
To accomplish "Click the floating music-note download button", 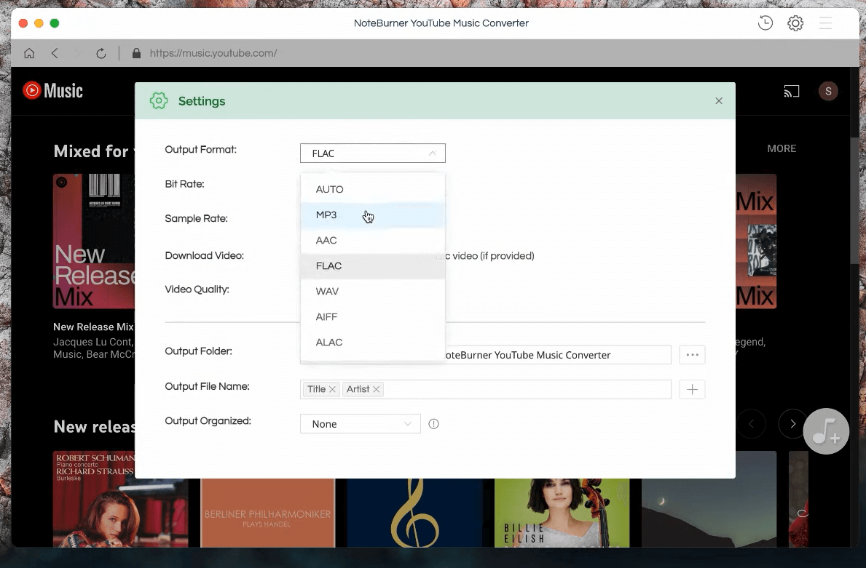I will pos(826,431).
